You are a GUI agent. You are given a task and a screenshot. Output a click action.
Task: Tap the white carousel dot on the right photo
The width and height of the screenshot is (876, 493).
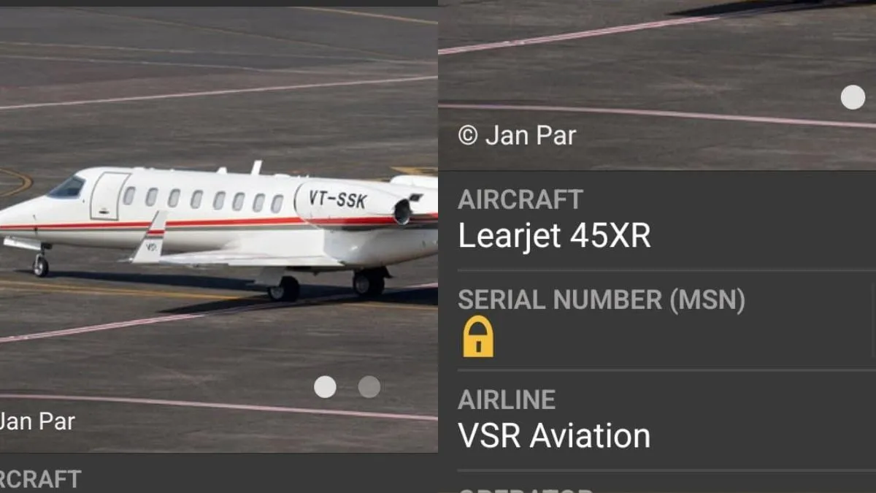(853, 97)
